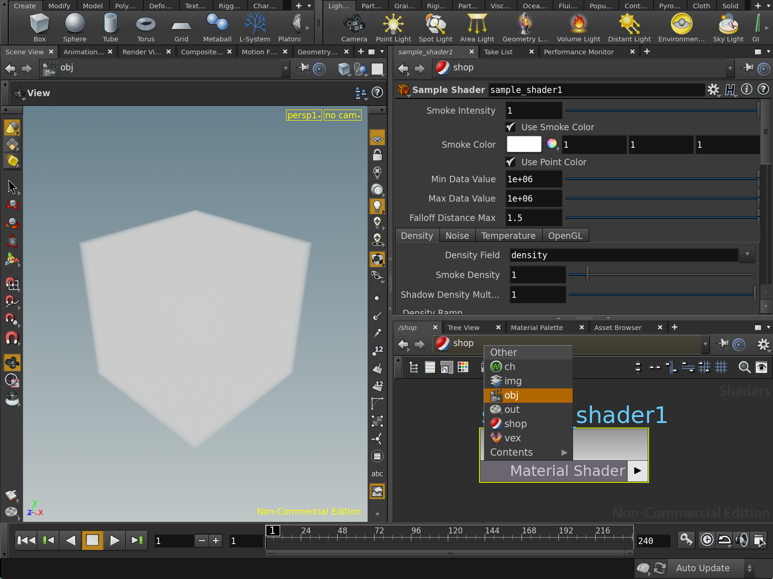
Task: Open the color picker wheel icon
Action: [x=551, y=144]
